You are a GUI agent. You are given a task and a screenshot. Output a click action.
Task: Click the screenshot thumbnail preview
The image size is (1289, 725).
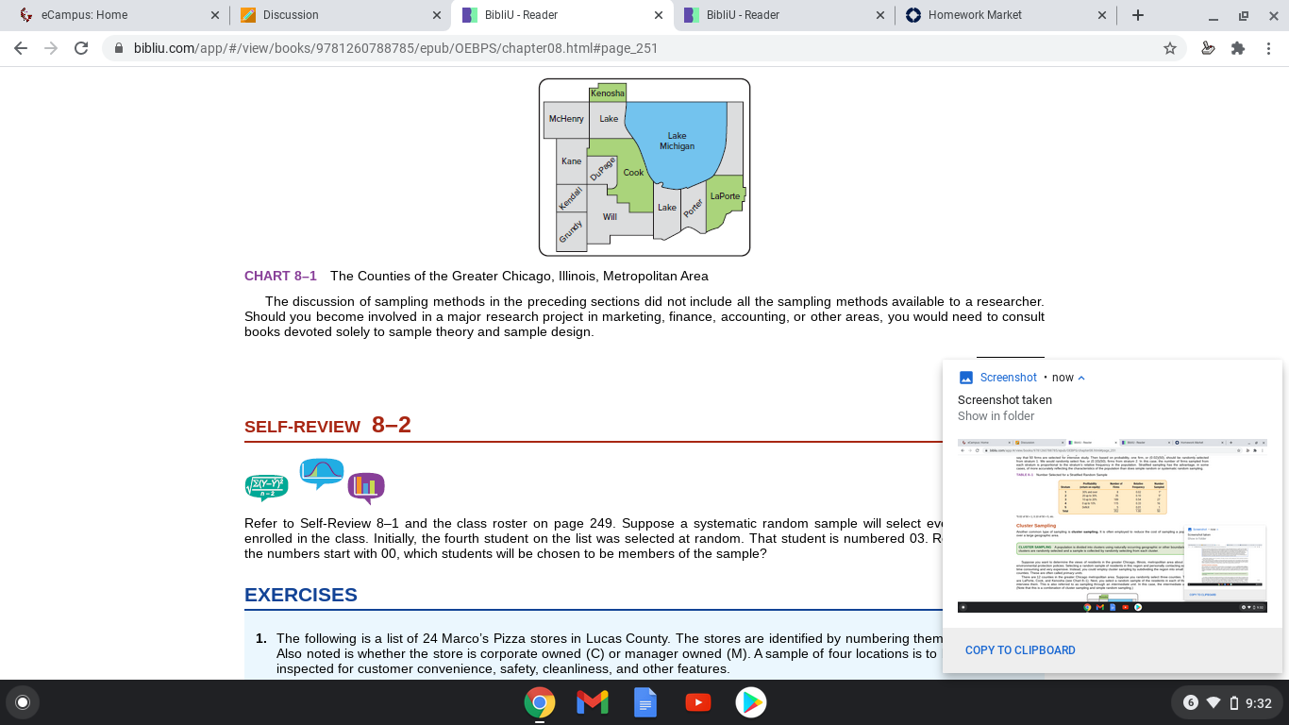1113,526
